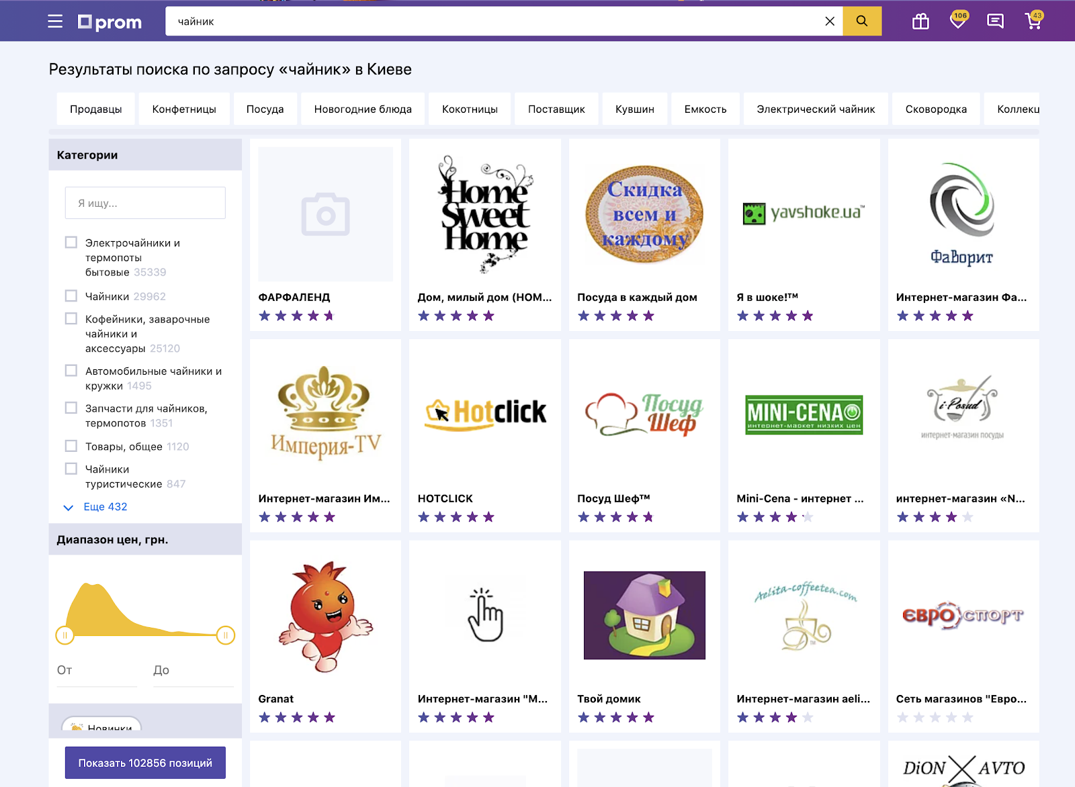Check the Чайники туристические category
Screen dimensions: 1075x787
click(71, 469)
